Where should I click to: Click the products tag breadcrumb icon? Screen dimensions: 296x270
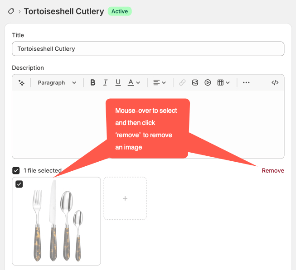11,11
